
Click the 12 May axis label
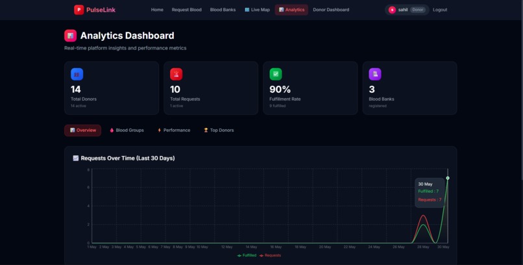pos(227,247)
